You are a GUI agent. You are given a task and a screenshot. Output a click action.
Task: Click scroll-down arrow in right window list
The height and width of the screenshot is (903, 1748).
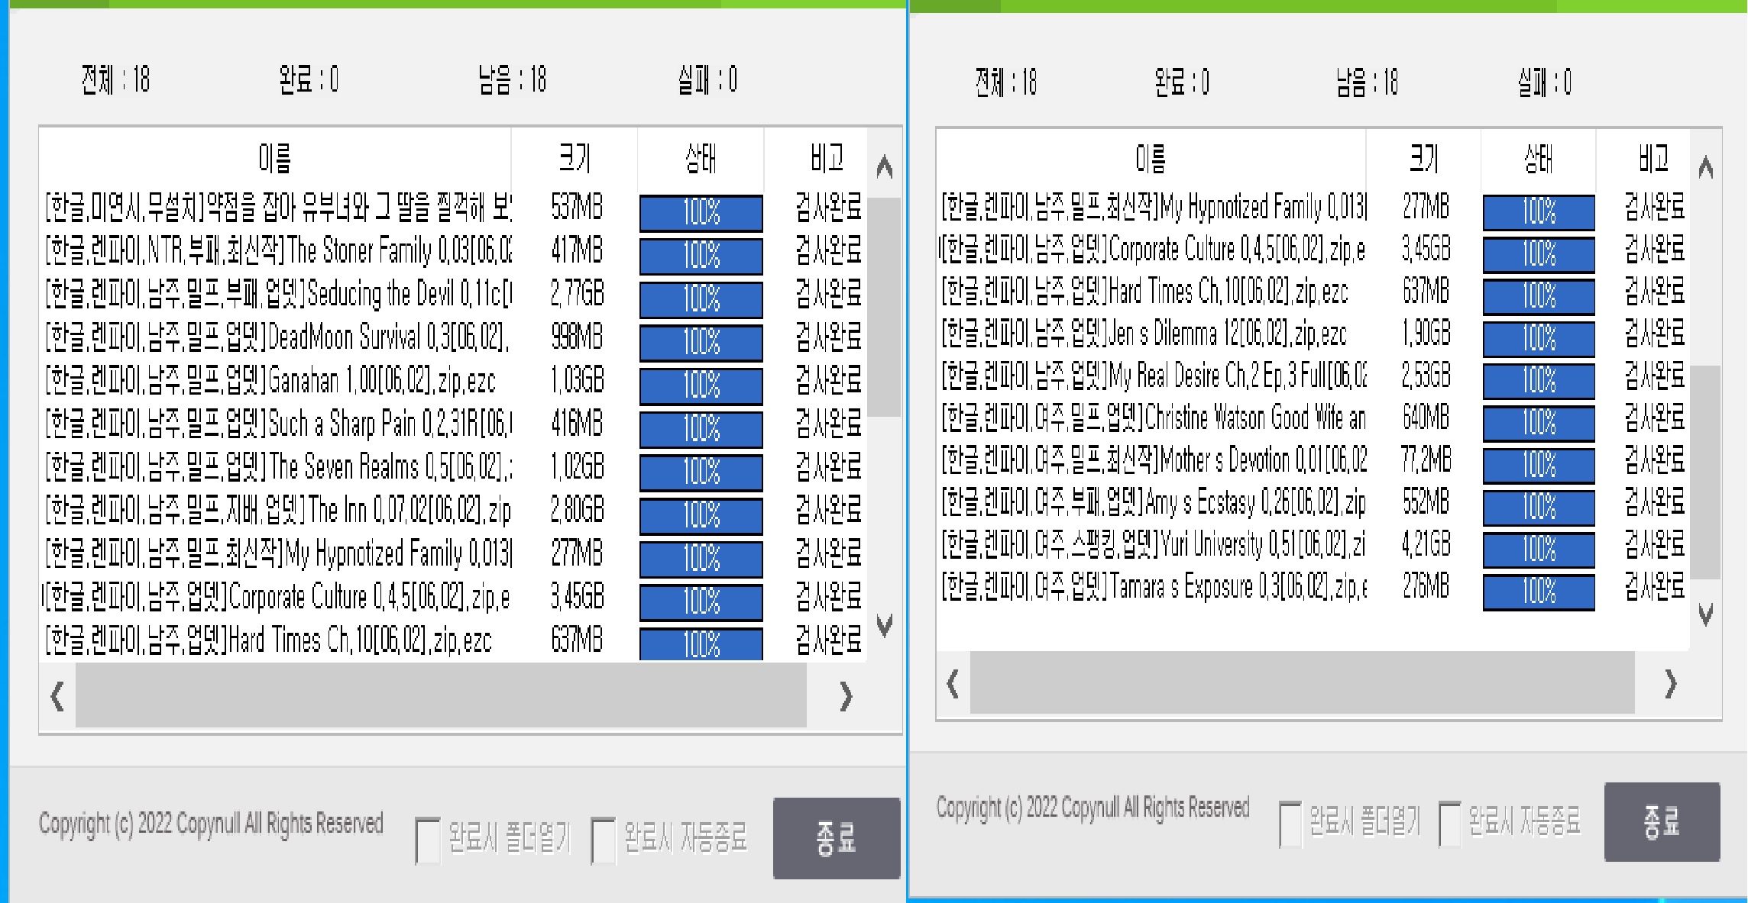(1705, 614)
